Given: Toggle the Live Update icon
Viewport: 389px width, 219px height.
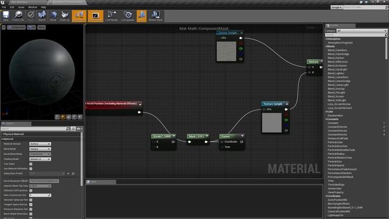Looking at the screenshot, I should [128, 16].
